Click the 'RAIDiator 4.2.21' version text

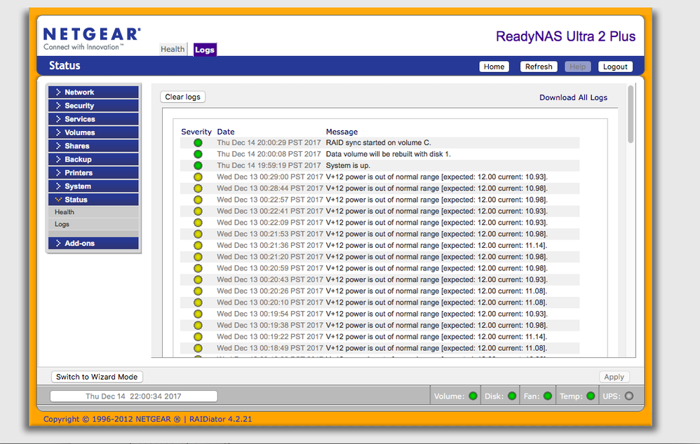point(220,419)
